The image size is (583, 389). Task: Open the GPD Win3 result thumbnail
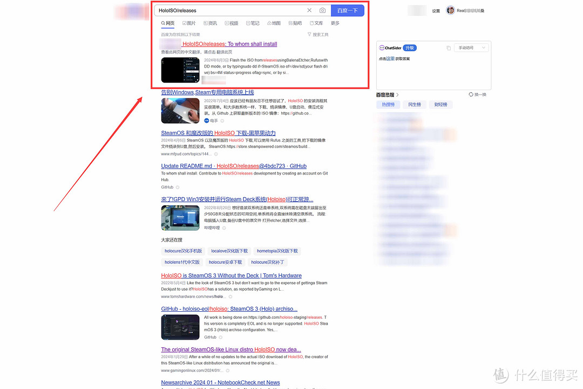180,218
